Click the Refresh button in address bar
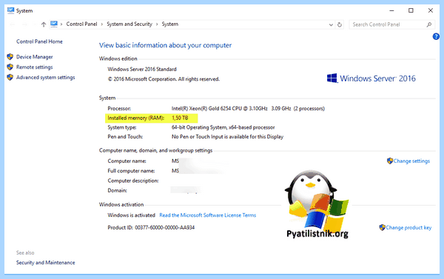444x279 pixels. tap(339, 24)
